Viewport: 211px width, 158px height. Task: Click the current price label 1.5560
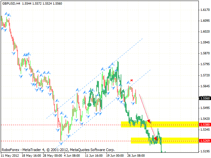coord(205,98)
